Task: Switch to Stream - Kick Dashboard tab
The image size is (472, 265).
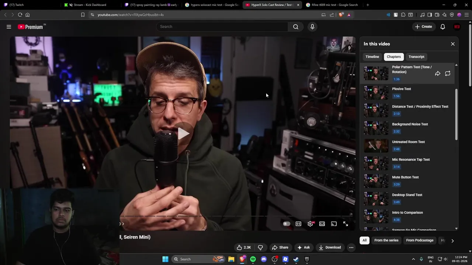Action: point(91,5)
